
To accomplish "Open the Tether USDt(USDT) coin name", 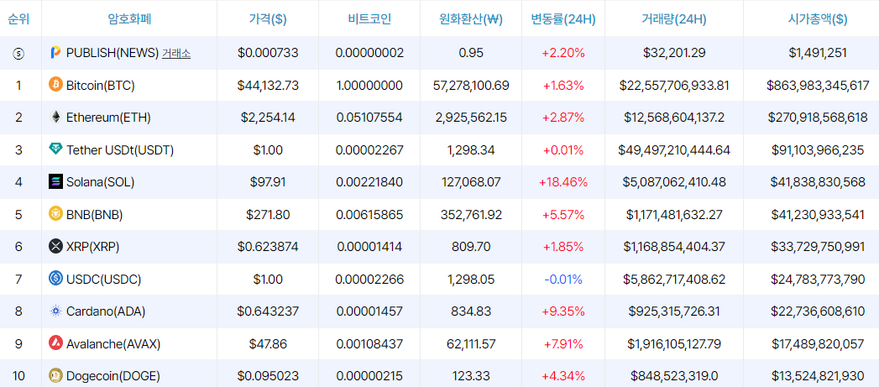I will click(x=120, y=149).
